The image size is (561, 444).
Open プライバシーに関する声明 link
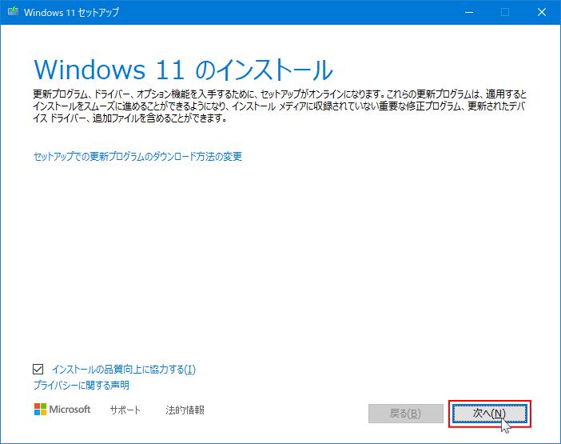pos(82,386)
